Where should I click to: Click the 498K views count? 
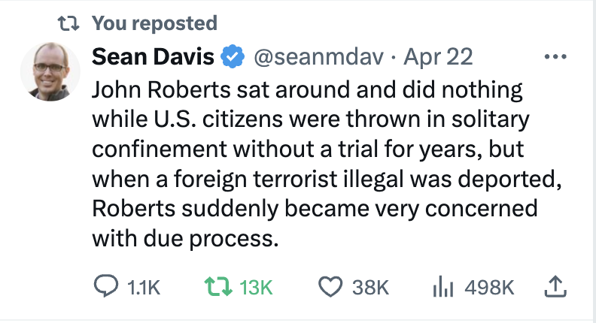(x=489, y=288)
